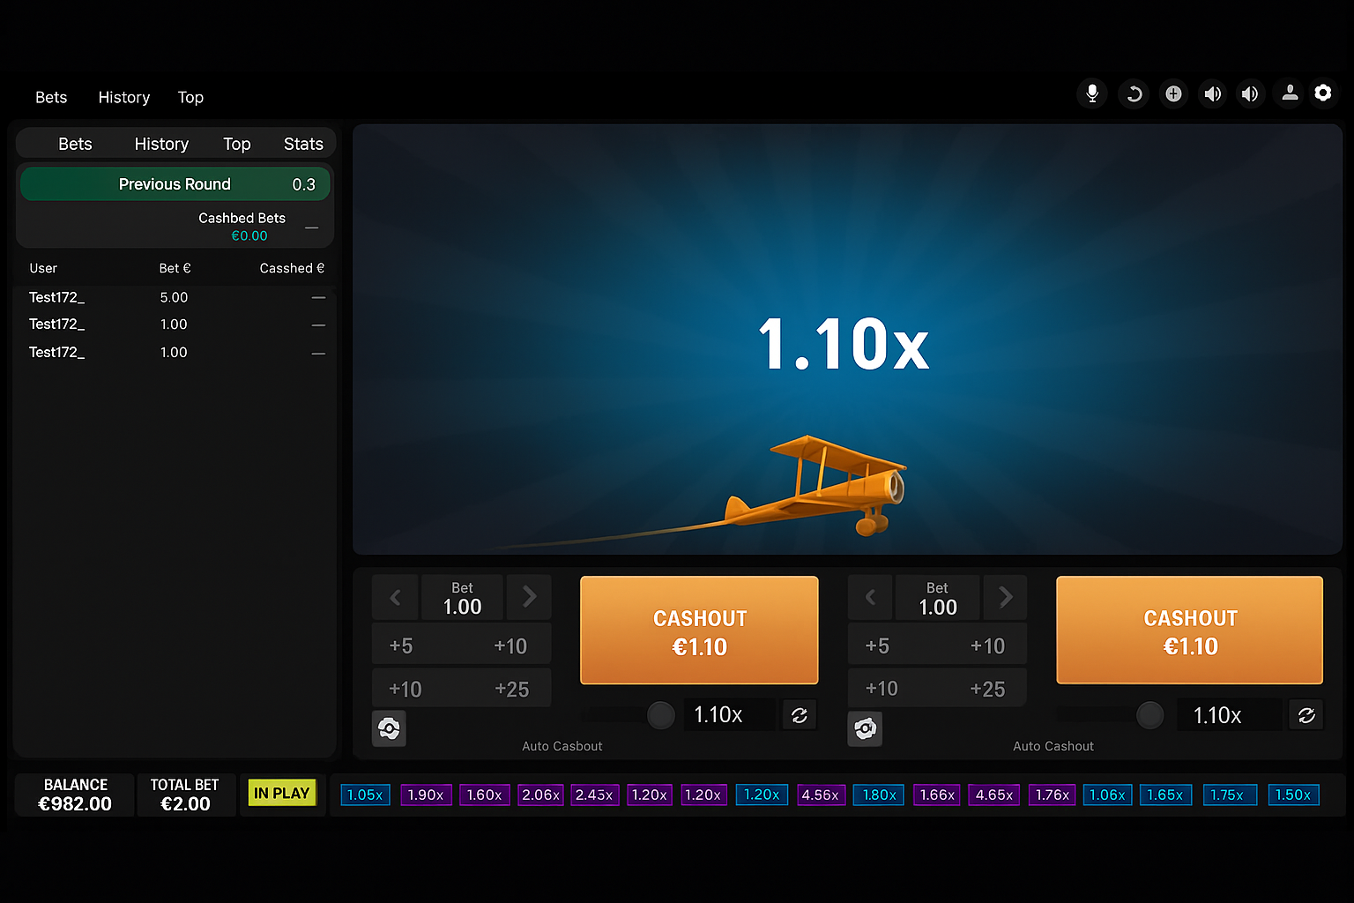Select the 1.50x result chip
This screenshot has height=903, width=1354.
coord(1293,795)
